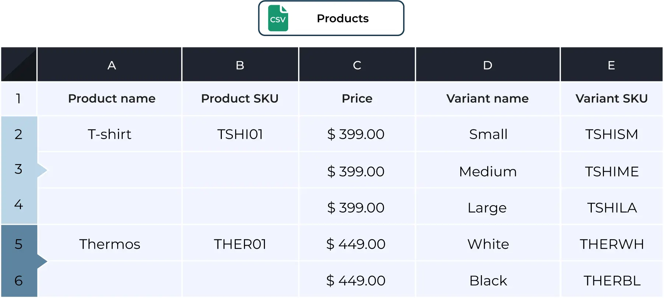
Task: Click the Price header cell
Action: pos(357,99)
